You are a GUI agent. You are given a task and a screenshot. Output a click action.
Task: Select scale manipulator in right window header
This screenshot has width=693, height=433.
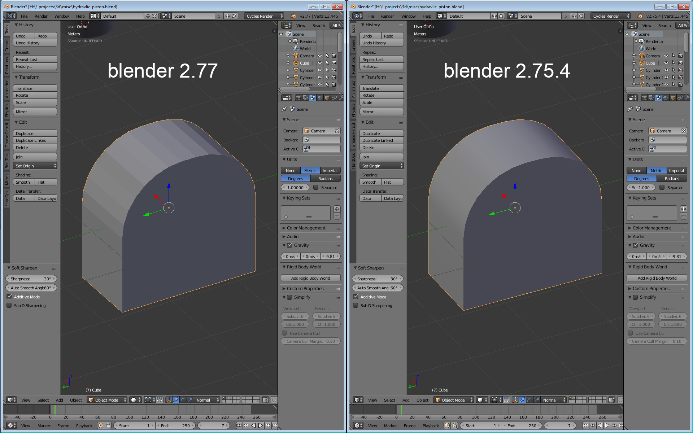point(537,400)
